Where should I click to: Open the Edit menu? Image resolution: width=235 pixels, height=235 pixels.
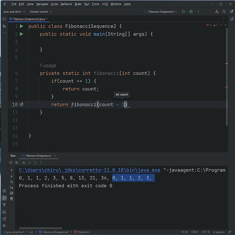(21, 4)
